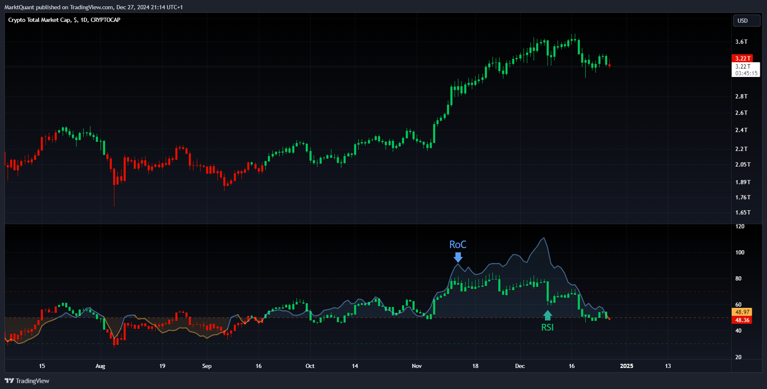
Task: Click the red 48.36 indicator value
Action: (x=742, y=320)
